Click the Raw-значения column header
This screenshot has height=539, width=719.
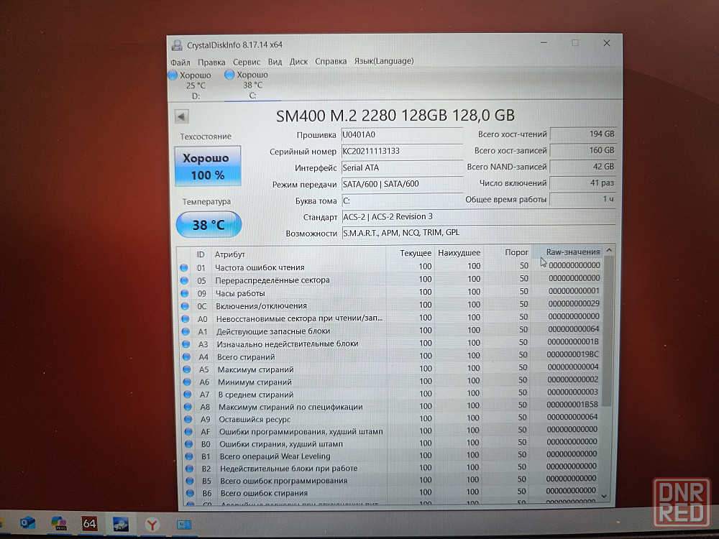click(x=573, y=252)
